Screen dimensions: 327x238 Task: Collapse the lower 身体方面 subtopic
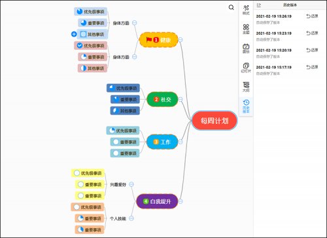135,57
